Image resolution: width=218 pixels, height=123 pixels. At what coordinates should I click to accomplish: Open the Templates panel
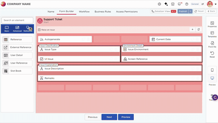tap(212, 33)
